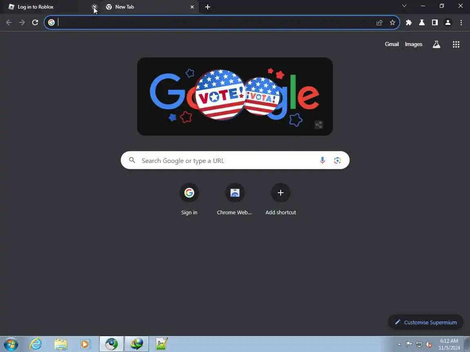Search by image with Lens icon
The height and width of the screenshot is (352, 470).
(337, 161)
